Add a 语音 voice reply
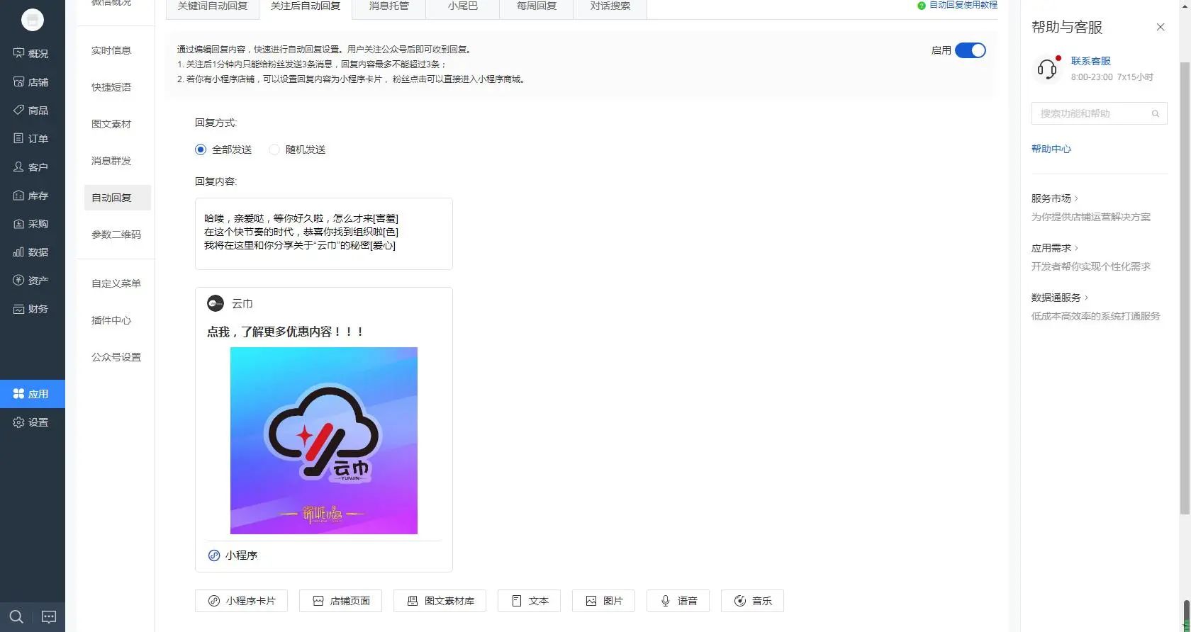The image size is (1191, 632). pos(678,600)
